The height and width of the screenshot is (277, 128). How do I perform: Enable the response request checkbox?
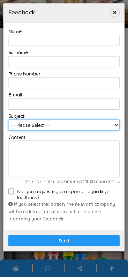(11, 191)
